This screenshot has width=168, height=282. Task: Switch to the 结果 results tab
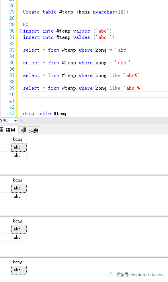click(x=8, y=130)
